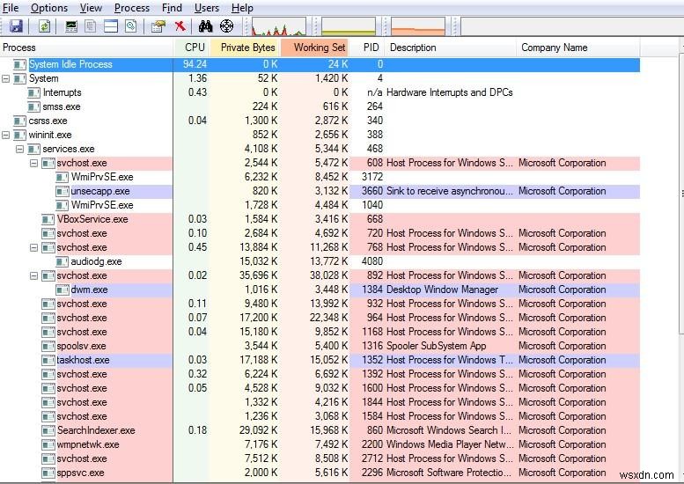Click the unsecapp.exe process icon
Viewport: 684px width, 484px height.
(63, 192)
